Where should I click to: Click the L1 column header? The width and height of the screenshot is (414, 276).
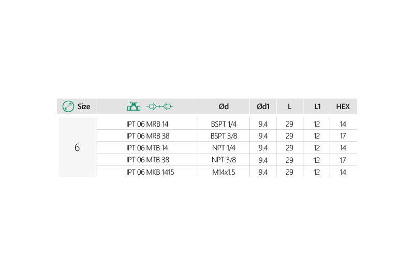(317, 106)
